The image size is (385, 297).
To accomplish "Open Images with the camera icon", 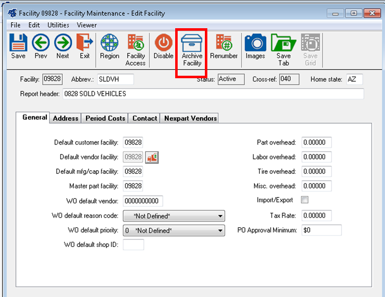I will pyautogui.click(x=255, y=44).
